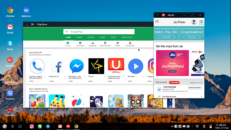
Task: Open options menu for Messenger app
Action: (x=84, y=77)
